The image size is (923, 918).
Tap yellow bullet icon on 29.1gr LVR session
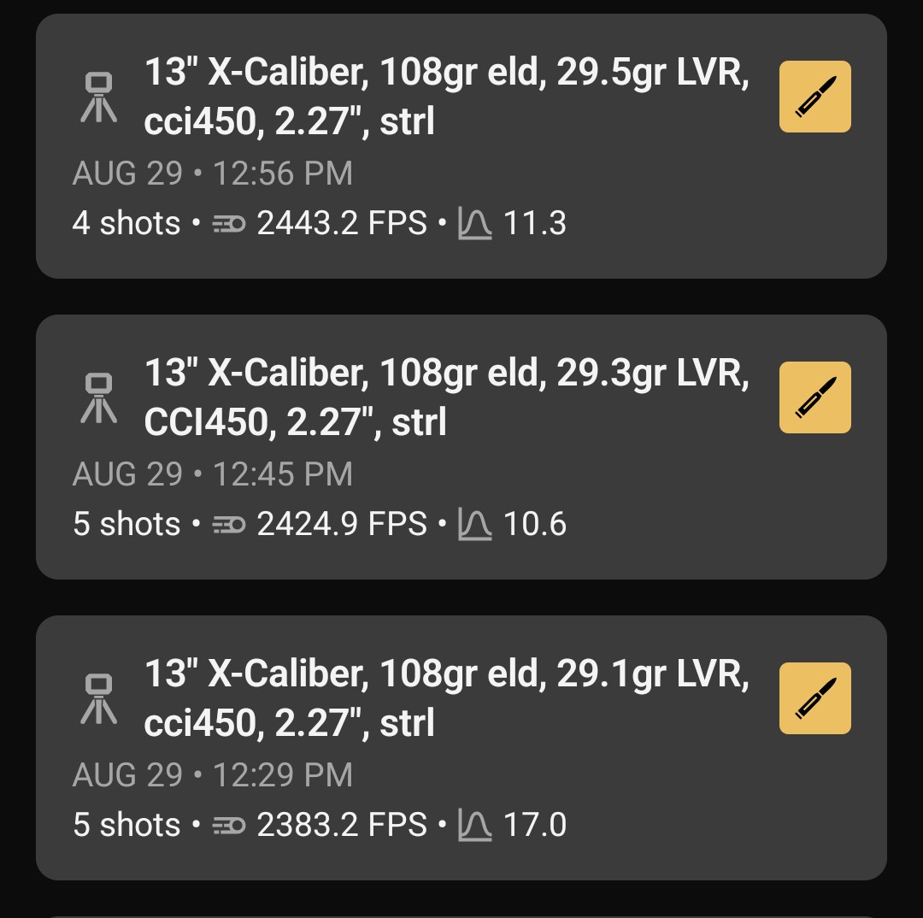pos(814,698)
